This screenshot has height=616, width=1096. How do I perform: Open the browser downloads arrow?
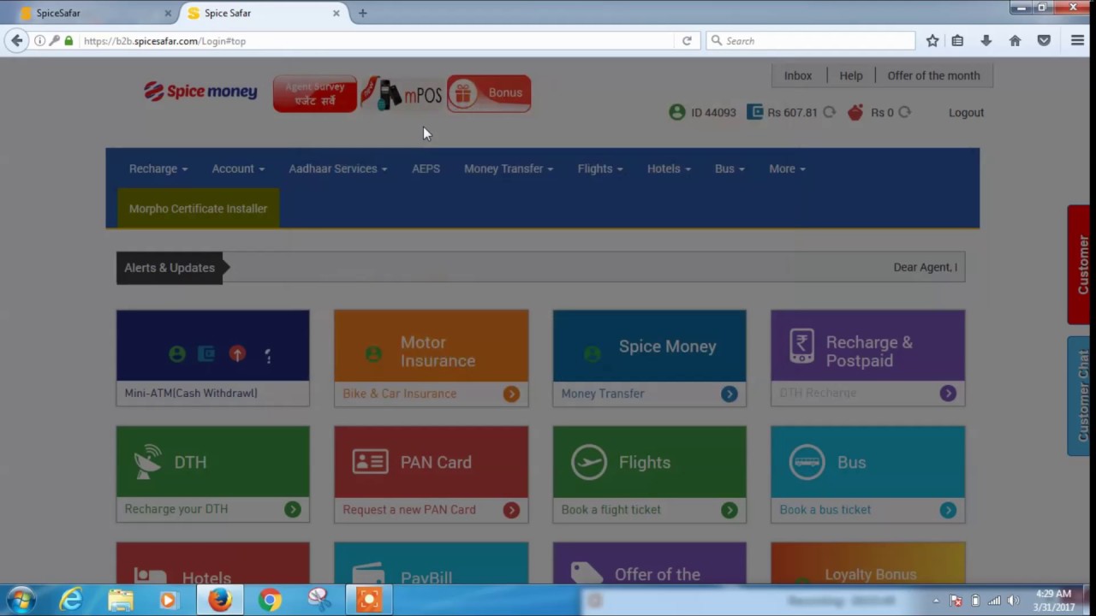tap(986, 40)
